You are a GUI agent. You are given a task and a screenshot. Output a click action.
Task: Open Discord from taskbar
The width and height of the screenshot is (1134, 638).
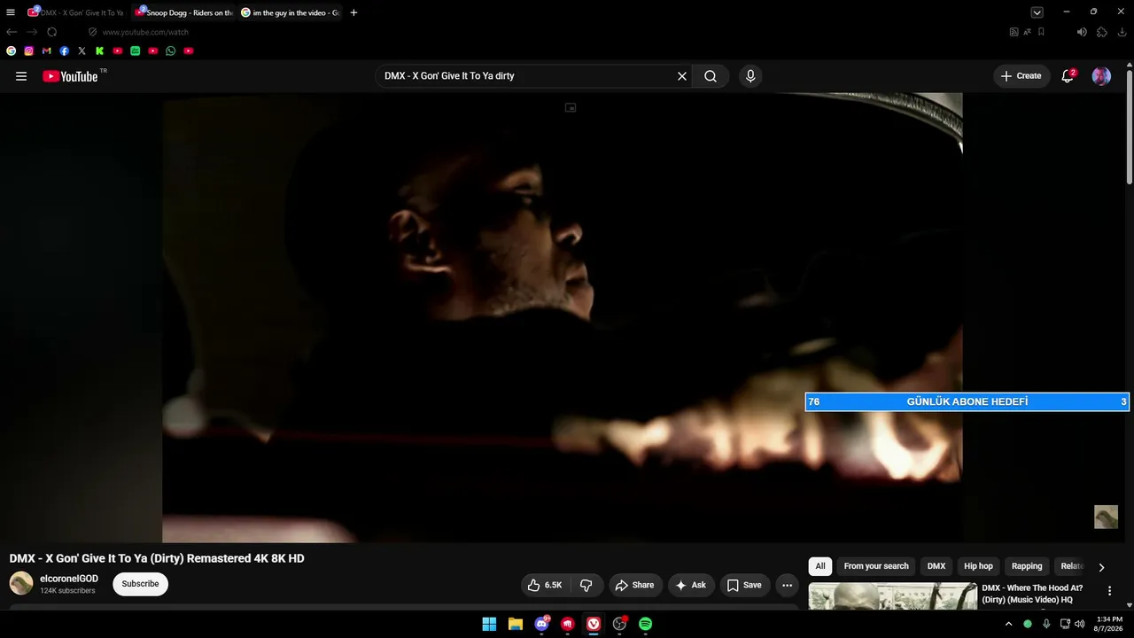pos(541,624)
